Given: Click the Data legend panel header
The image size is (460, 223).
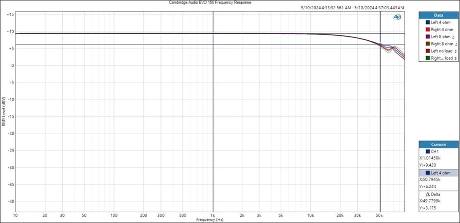Looking at the screenshot, I should (438, 15).
